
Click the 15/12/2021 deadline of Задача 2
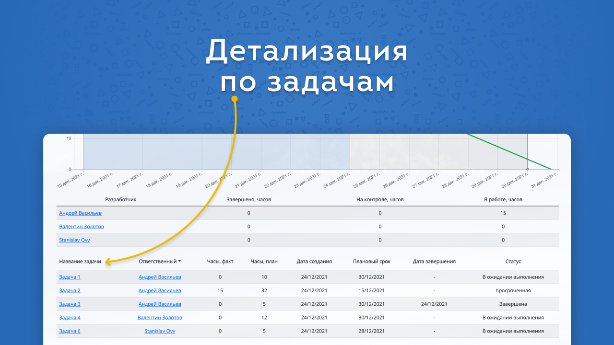[372, 290]
